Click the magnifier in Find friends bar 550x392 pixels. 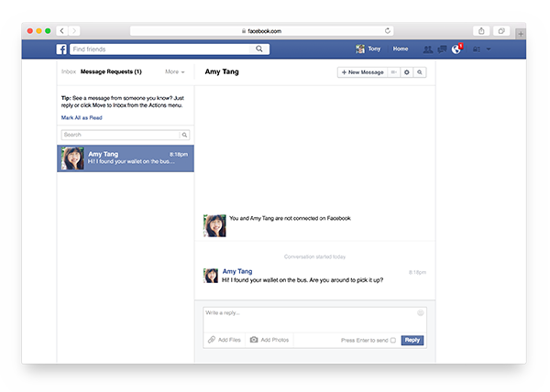[259, 49]
